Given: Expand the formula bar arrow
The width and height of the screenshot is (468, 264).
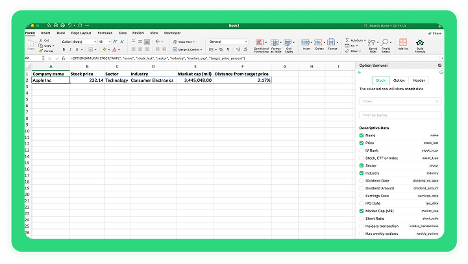Looking at the screenshot, I should (x=442, y=58).
